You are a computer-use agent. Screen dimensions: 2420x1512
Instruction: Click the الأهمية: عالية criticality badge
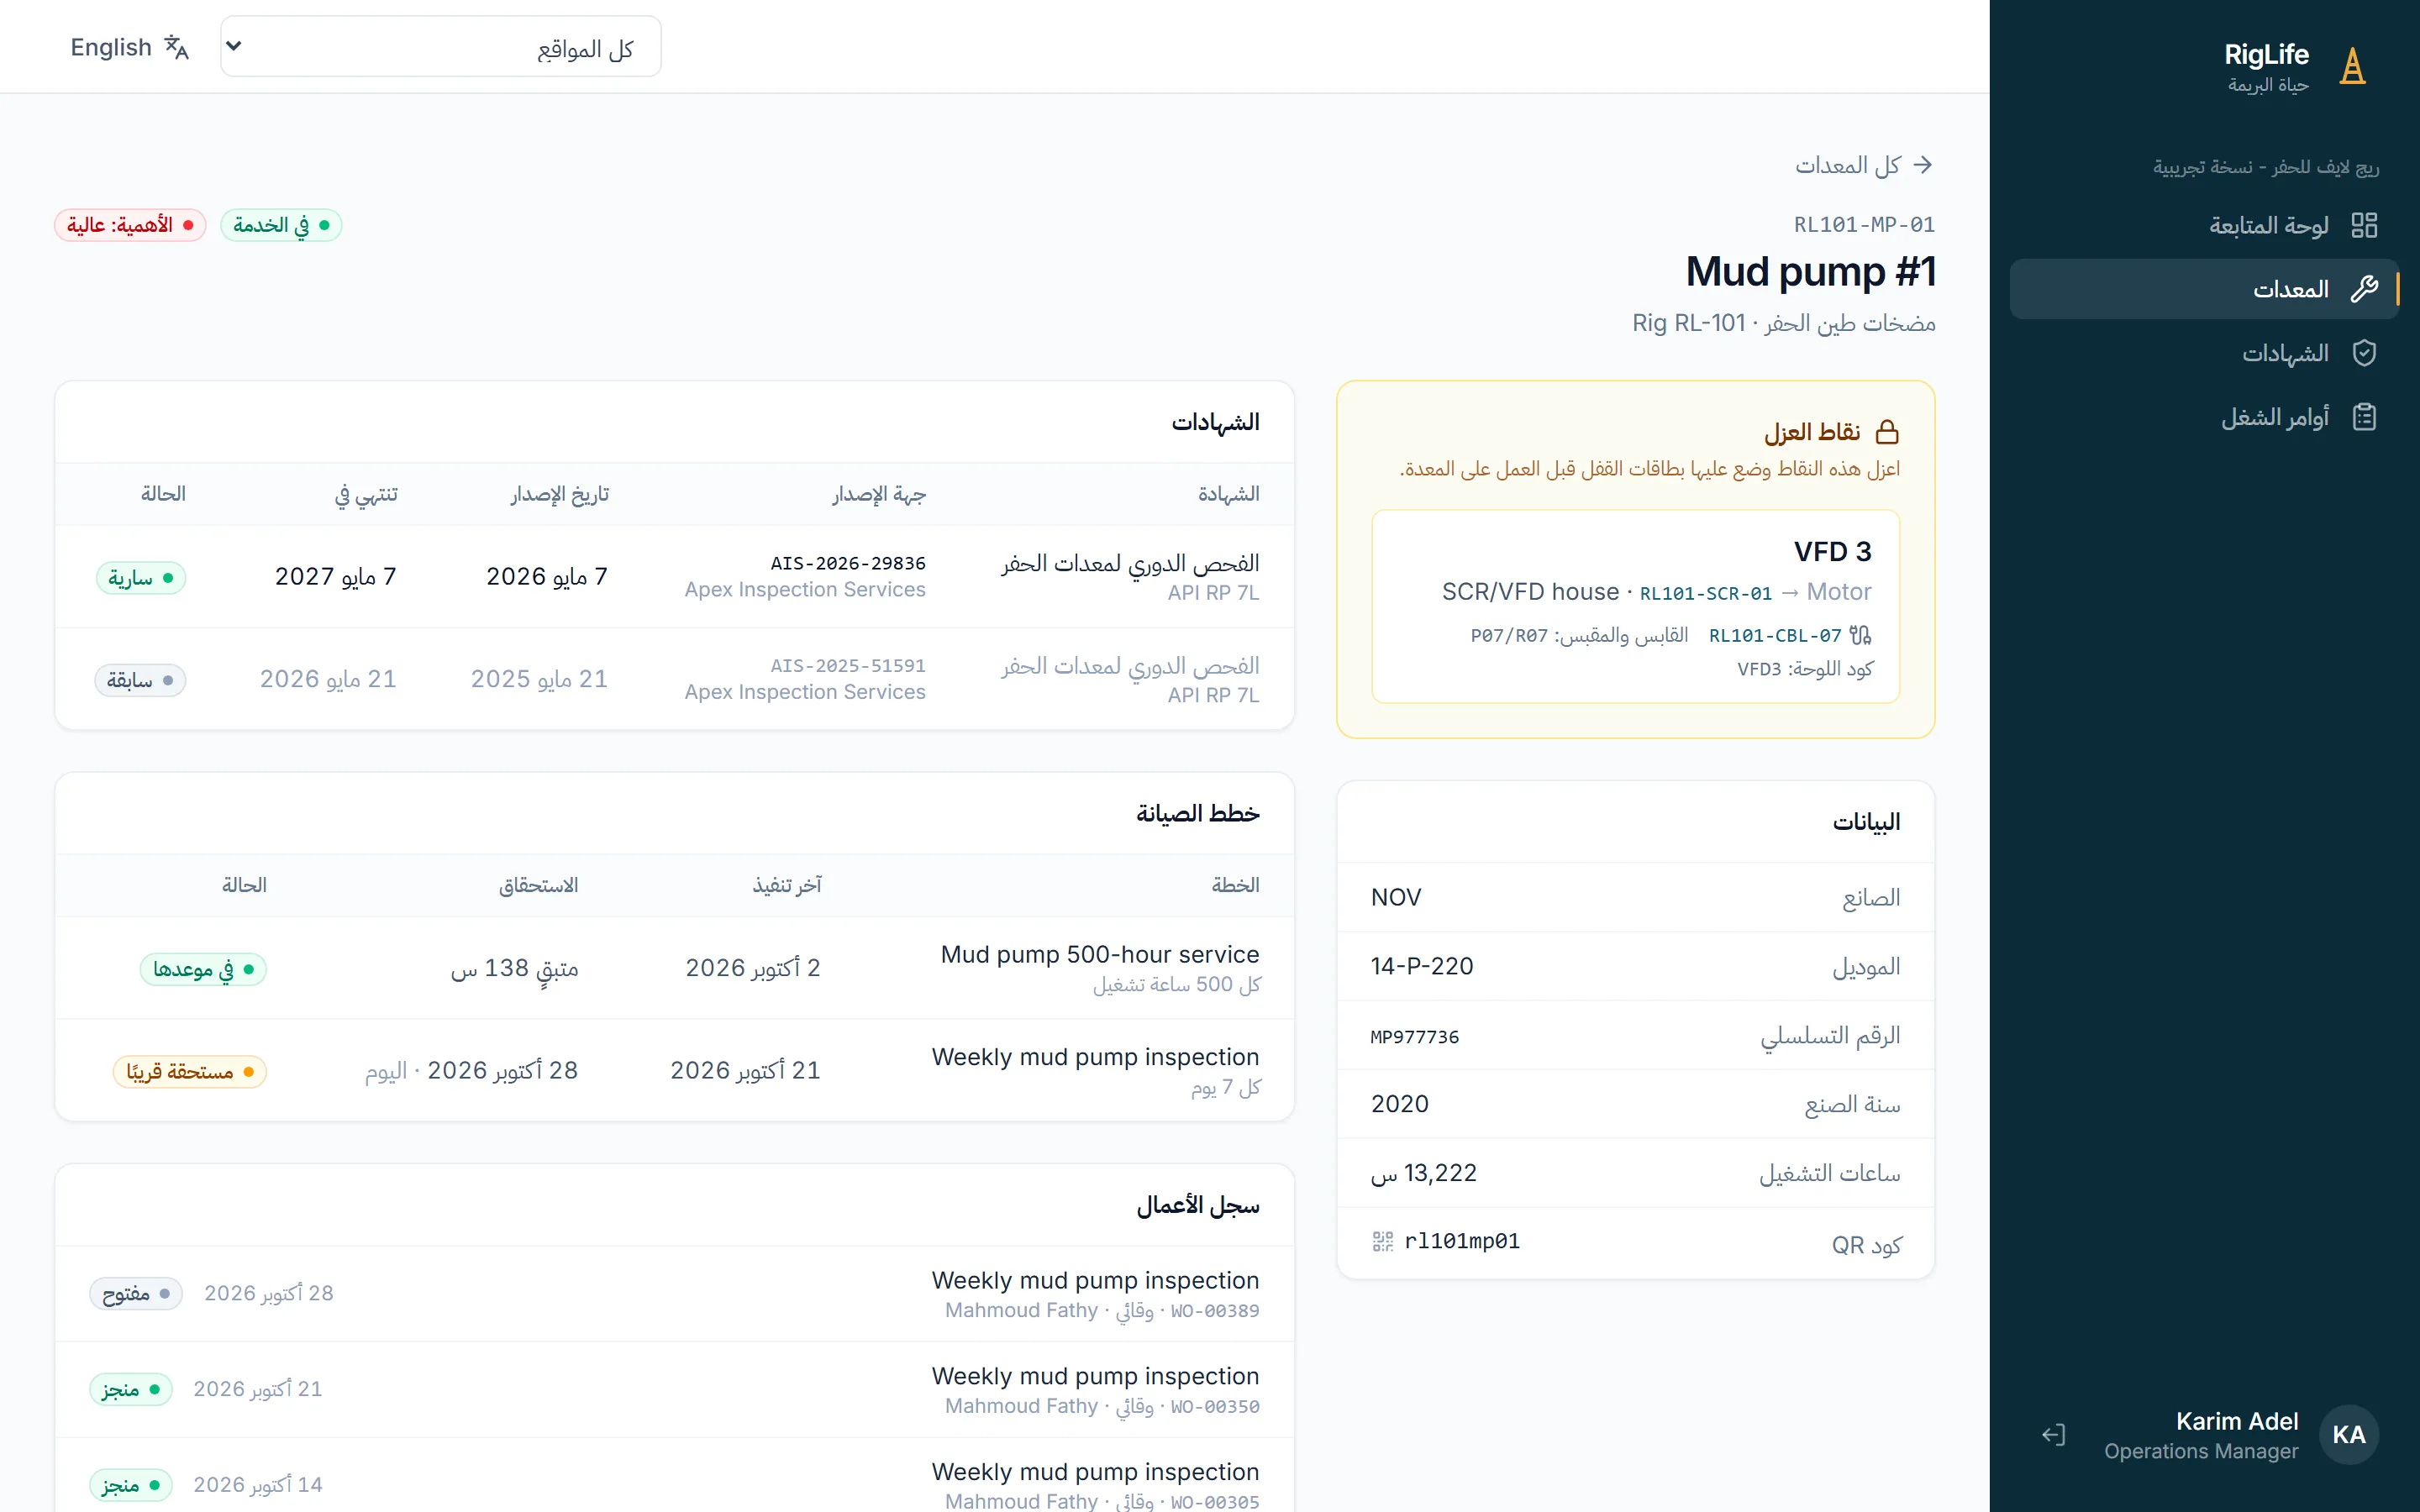coord(130,225)
